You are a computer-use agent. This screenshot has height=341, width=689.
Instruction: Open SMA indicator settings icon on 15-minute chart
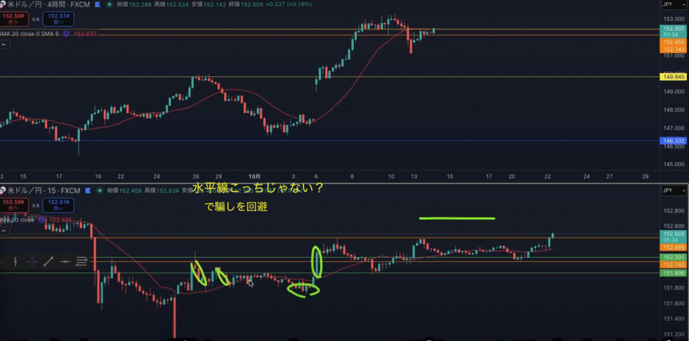click(42, 220)
